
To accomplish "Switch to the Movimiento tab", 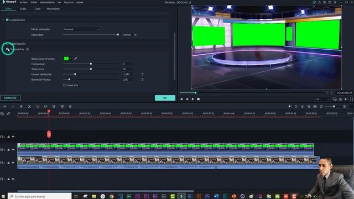I will coord(53,9).
